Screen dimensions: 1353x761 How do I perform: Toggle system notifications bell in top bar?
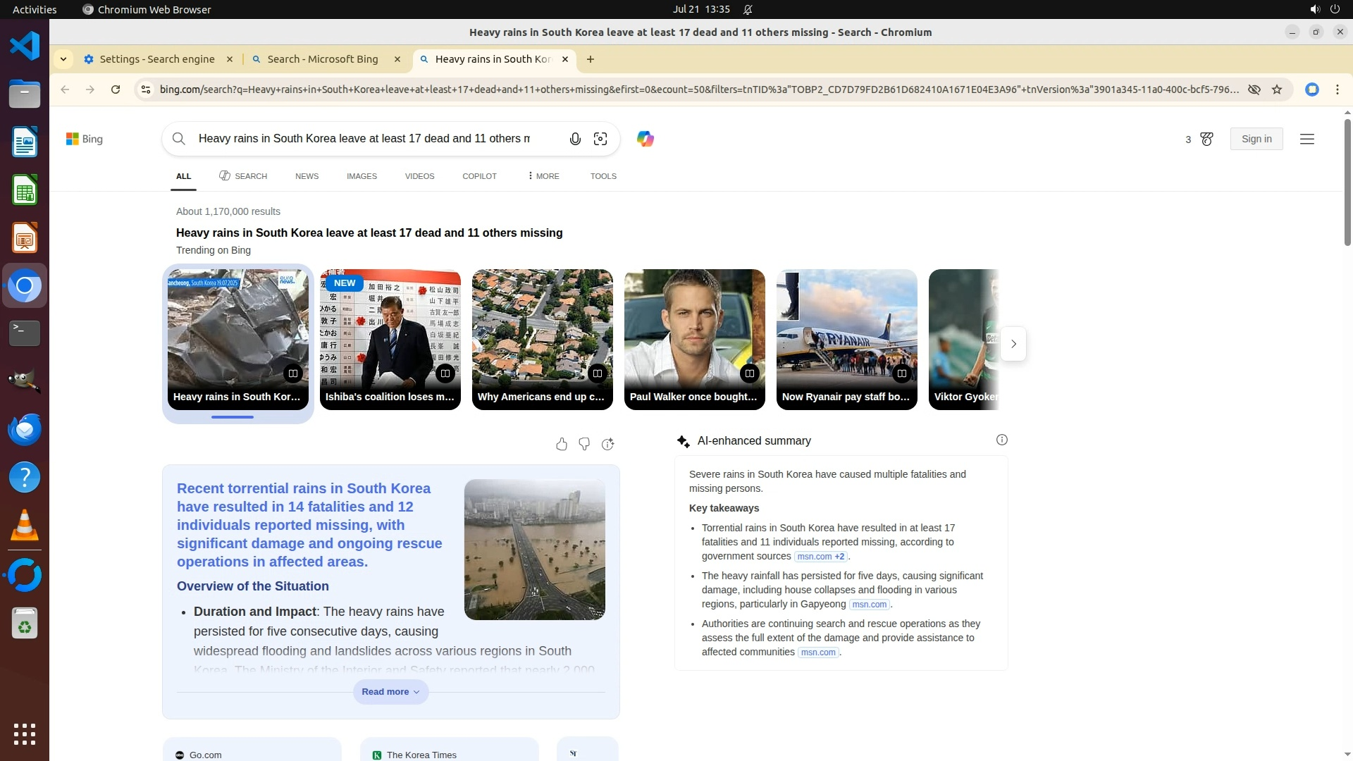click(x=748, y=9)
